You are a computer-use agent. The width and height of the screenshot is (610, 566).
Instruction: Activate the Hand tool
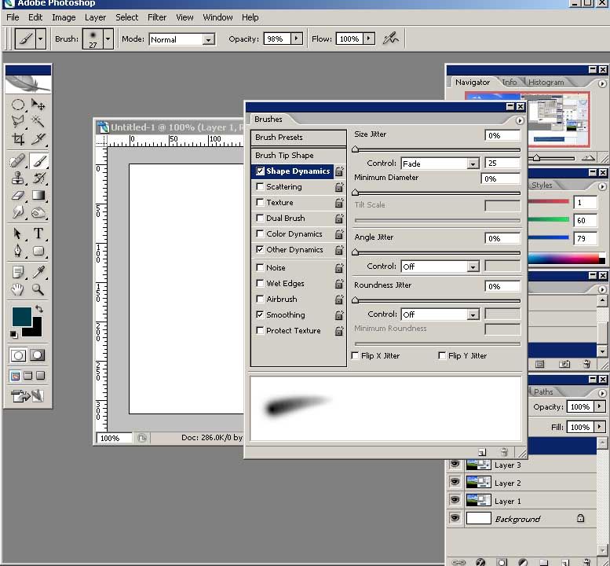18,290
